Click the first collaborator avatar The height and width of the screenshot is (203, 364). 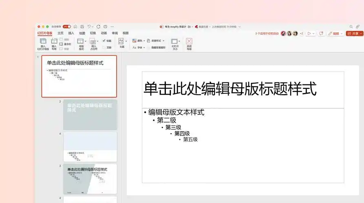(x=283, y=34)
